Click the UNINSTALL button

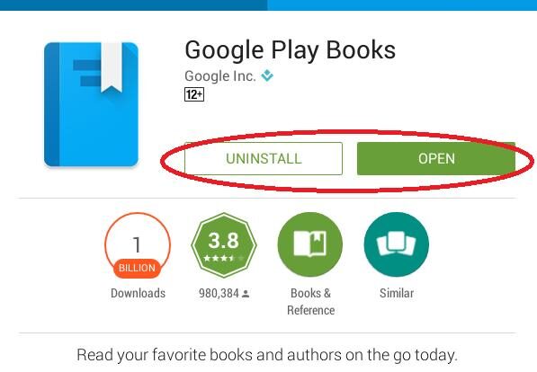pos(264,158)
